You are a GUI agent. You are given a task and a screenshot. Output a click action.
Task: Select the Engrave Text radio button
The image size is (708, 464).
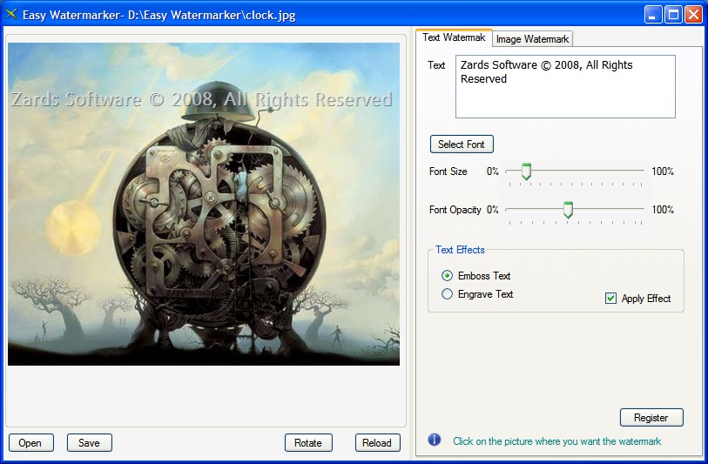(x=447, y=294)
